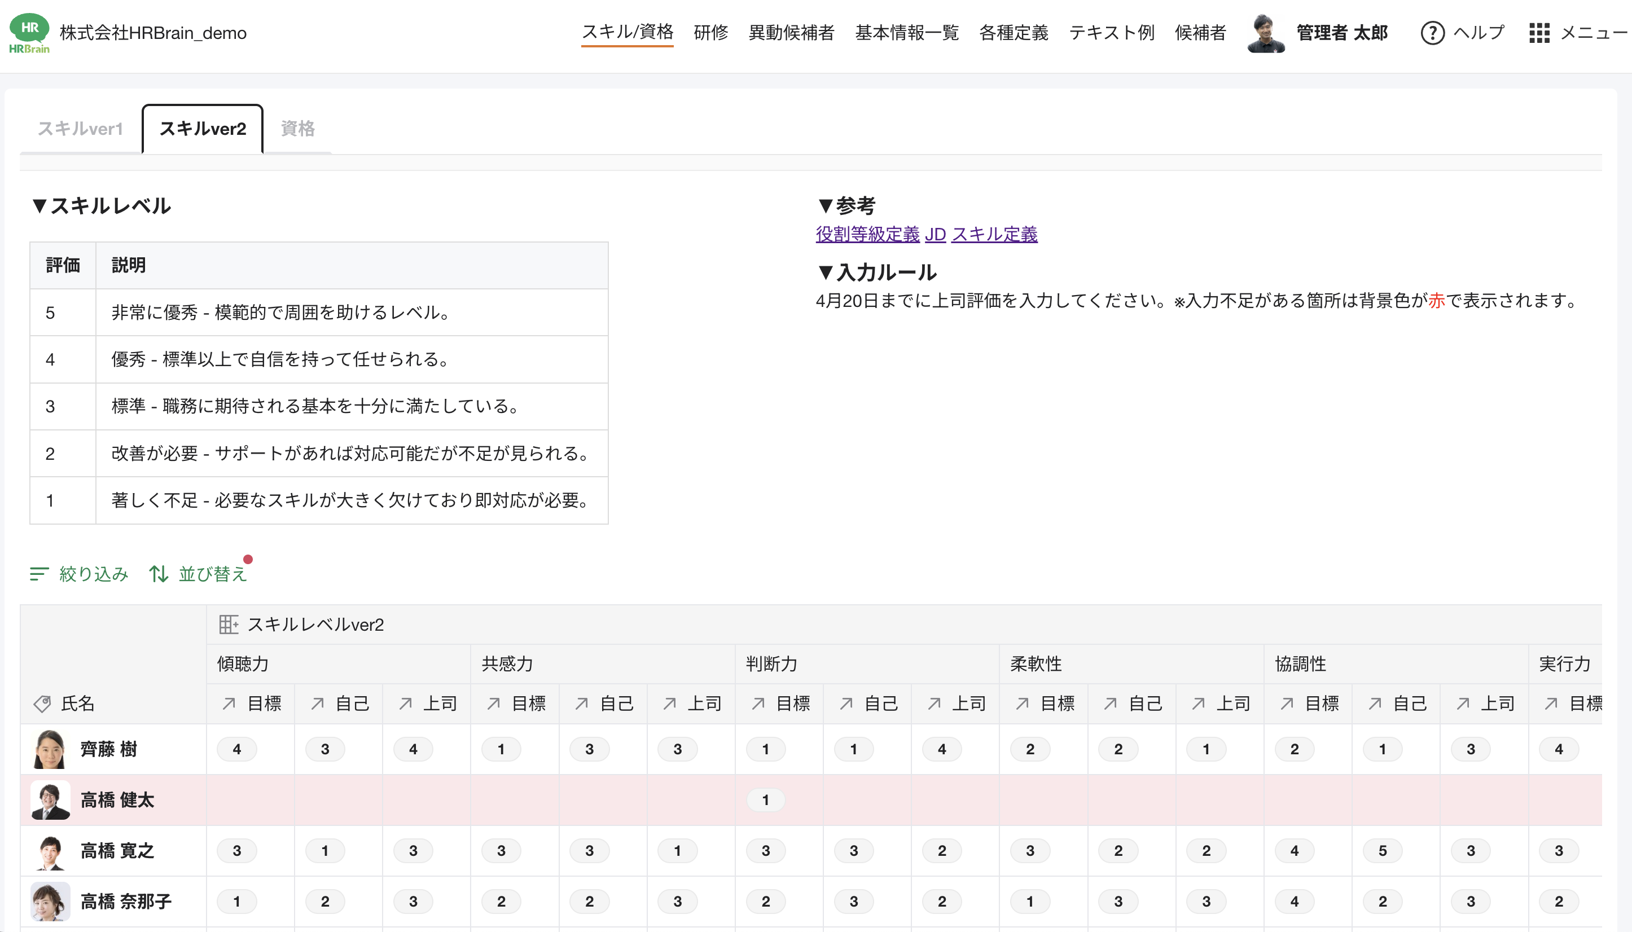1632x932 pixels.
Task: Open the 異動候補者 navigation item
Action: pyautogui.click(x=791, y=33)
